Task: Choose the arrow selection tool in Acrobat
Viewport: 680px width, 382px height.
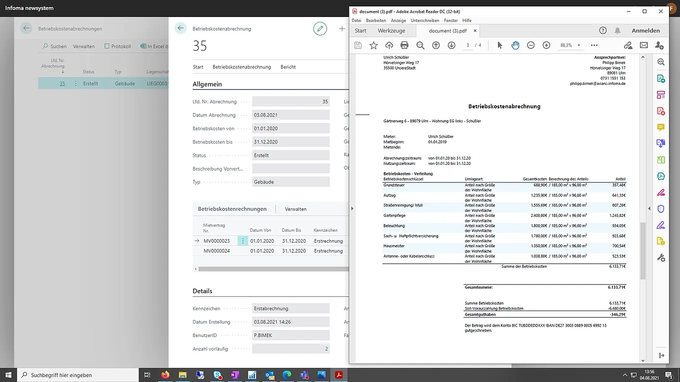Action: click(499, 45)
